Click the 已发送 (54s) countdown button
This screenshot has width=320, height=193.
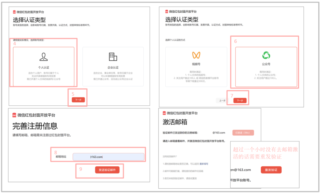(243, 133)
